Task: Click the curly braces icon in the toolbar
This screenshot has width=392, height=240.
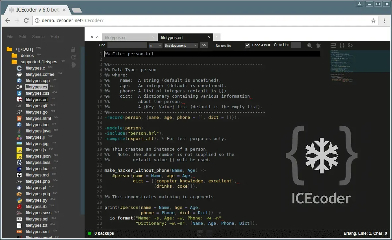Action: pyautogui.click(x=342, y=45)
